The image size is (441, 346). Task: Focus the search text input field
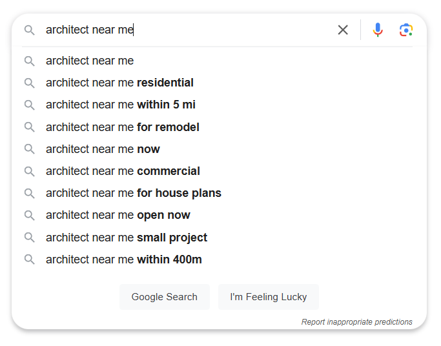[189, 30]
